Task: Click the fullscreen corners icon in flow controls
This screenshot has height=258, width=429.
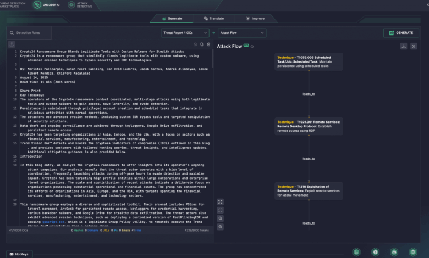Action: [x=220, y=210]
